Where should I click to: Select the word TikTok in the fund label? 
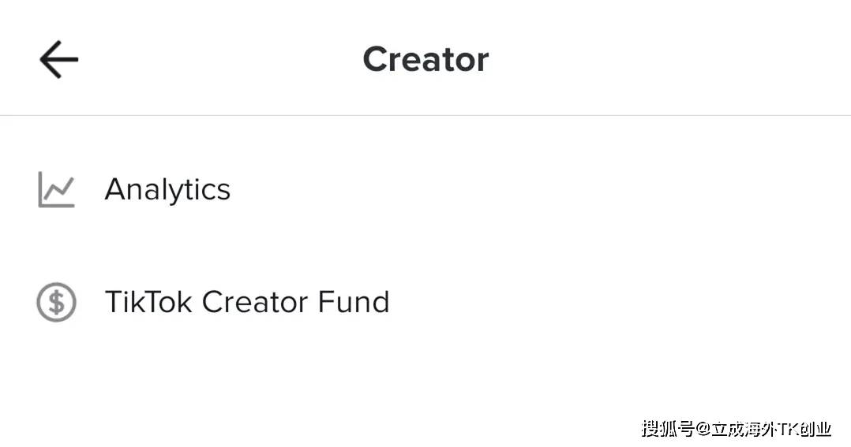148,302
